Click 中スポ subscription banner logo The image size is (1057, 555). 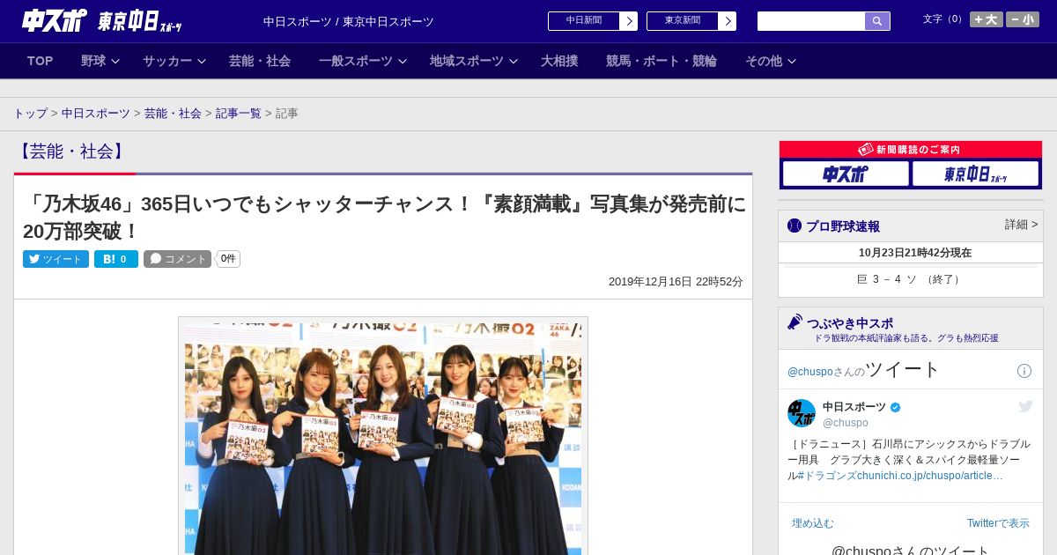846,174
